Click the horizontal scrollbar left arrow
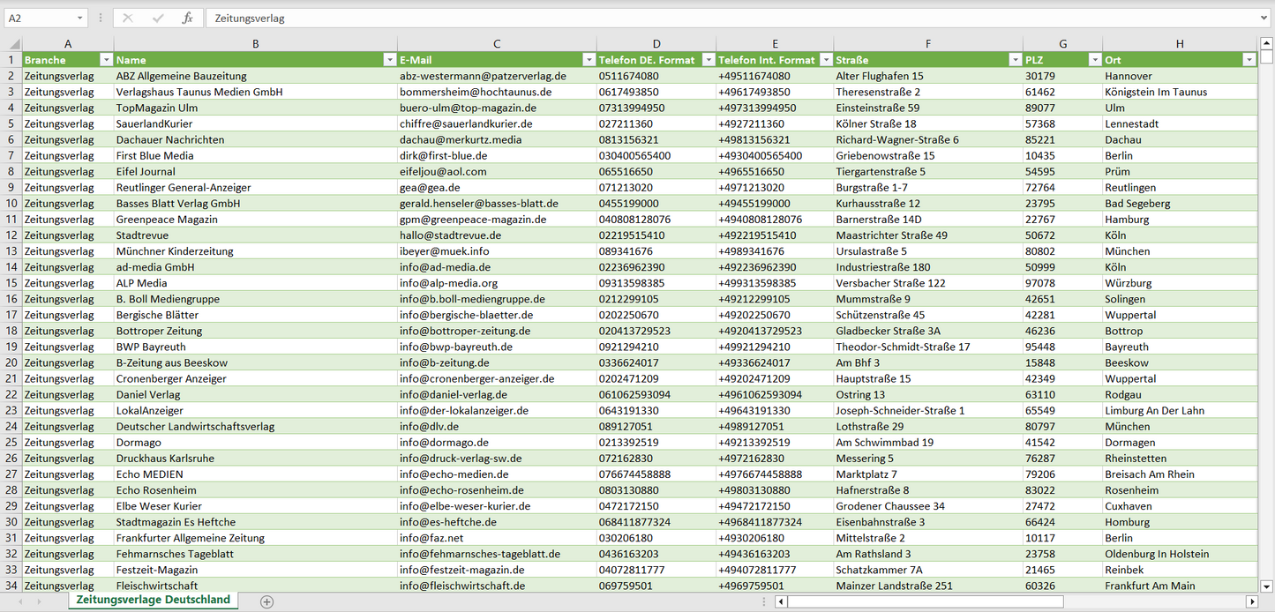1275x612 pixels. pos(781,601)
